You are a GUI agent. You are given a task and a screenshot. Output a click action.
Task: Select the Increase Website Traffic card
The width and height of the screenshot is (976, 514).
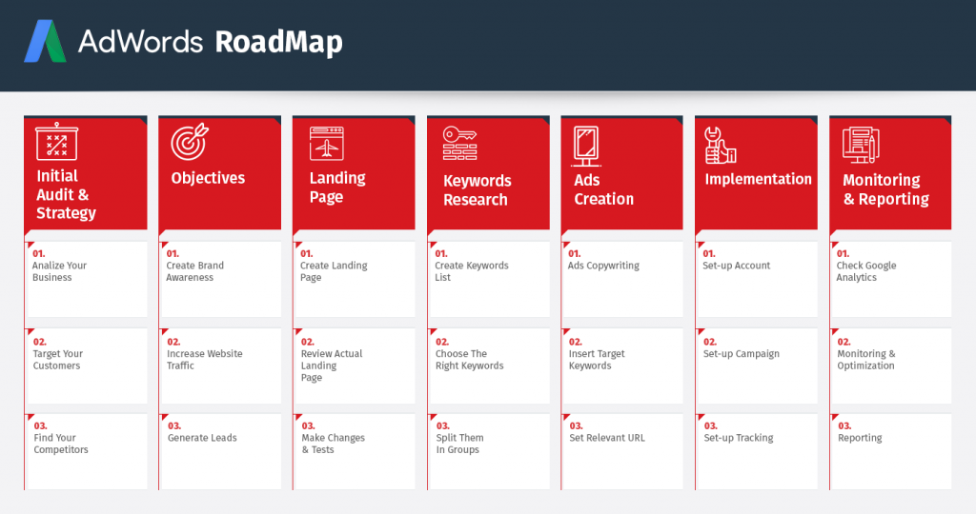tap(220, 366)
